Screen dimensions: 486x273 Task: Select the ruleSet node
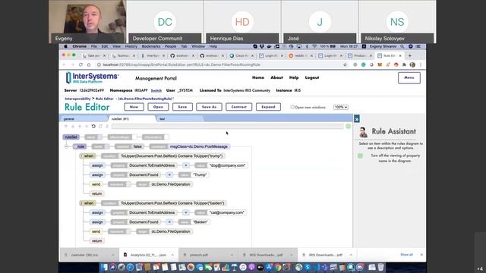pyautogui.click(x=71, y=137)
